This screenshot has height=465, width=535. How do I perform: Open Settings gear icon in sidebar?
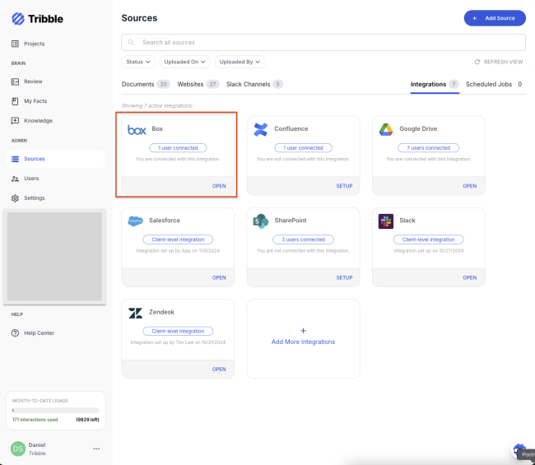click(15, 198)
